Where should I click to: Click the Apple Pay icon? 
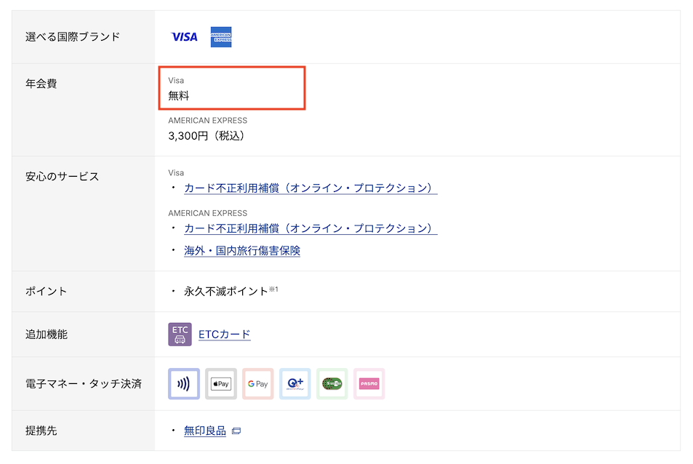[x=220, y=383]
